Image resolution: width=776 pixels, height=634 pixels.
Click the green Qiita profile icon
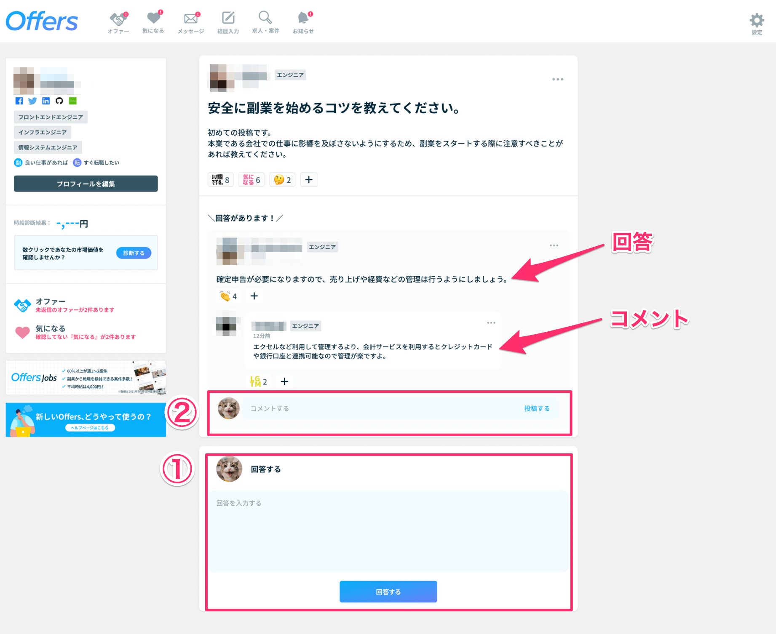pos(73,101)
